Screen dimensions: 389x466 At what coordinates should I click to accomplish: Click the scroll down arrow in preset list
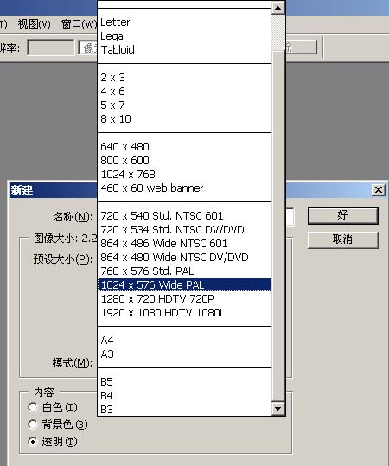pos(277,409)
